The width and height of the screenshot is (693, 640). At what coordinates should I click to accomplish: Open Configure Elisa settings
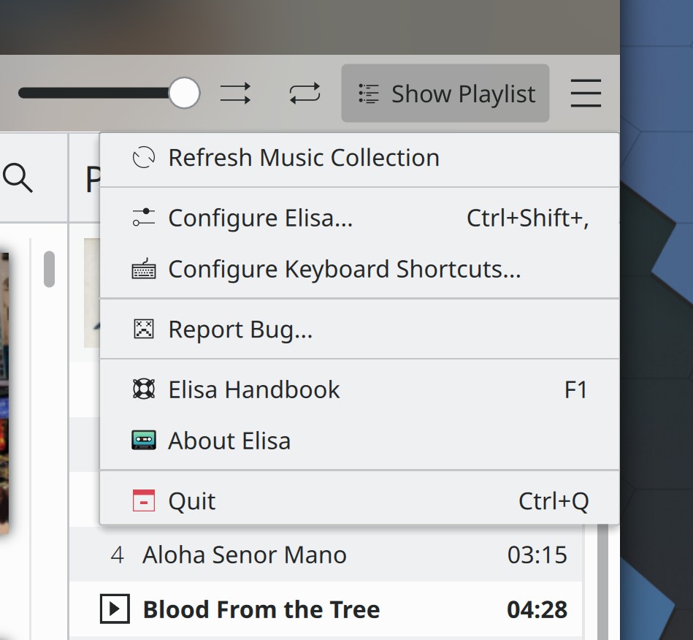261,218
